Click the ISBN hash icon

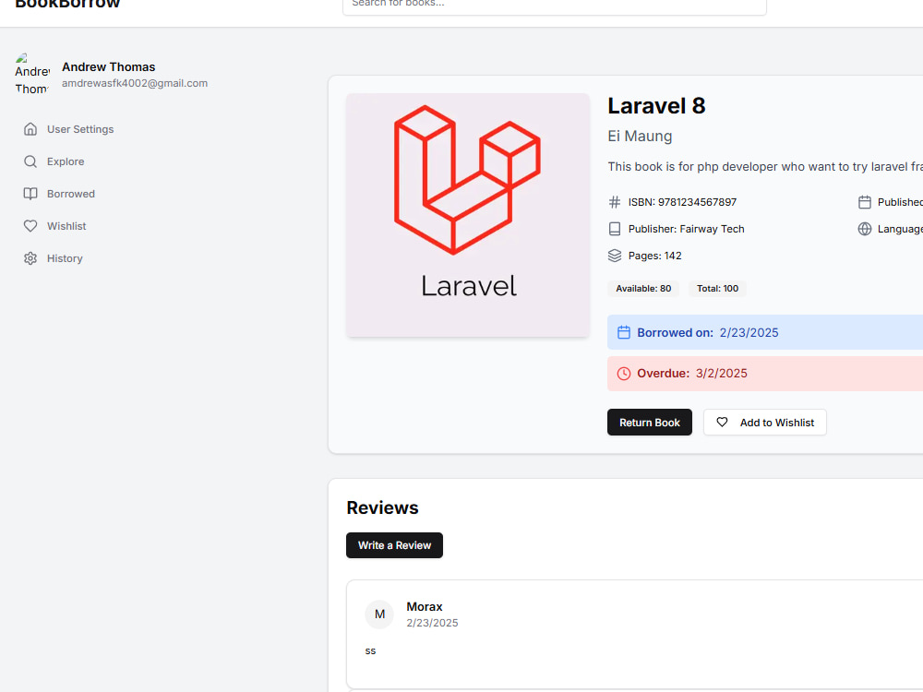coord(615,202)
